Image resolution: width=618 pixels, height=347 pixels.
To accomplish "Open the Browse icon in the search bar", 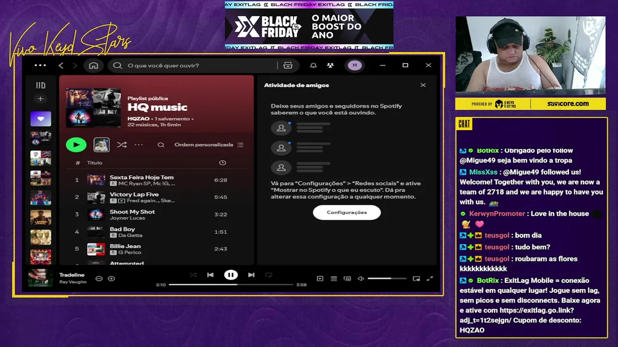I will pos(288,66).
